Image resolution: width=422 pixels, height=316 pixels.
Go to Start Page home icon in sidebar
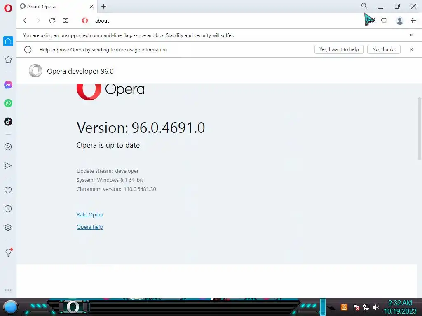click(8, 41)
